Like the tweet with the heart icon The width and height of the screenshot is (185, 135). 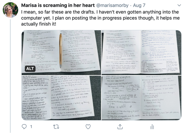click(x=88, y=127)
